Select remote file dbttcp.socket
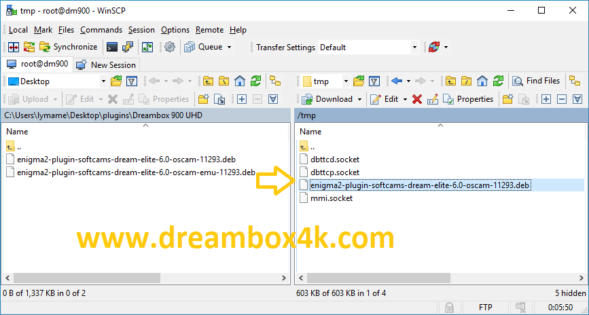Image resolution: width=589 pixels, height=315 pixels. tap(329, 172)
